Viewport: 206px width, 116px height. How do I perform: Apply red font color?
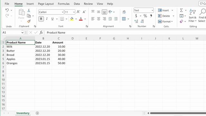point(81,19)
